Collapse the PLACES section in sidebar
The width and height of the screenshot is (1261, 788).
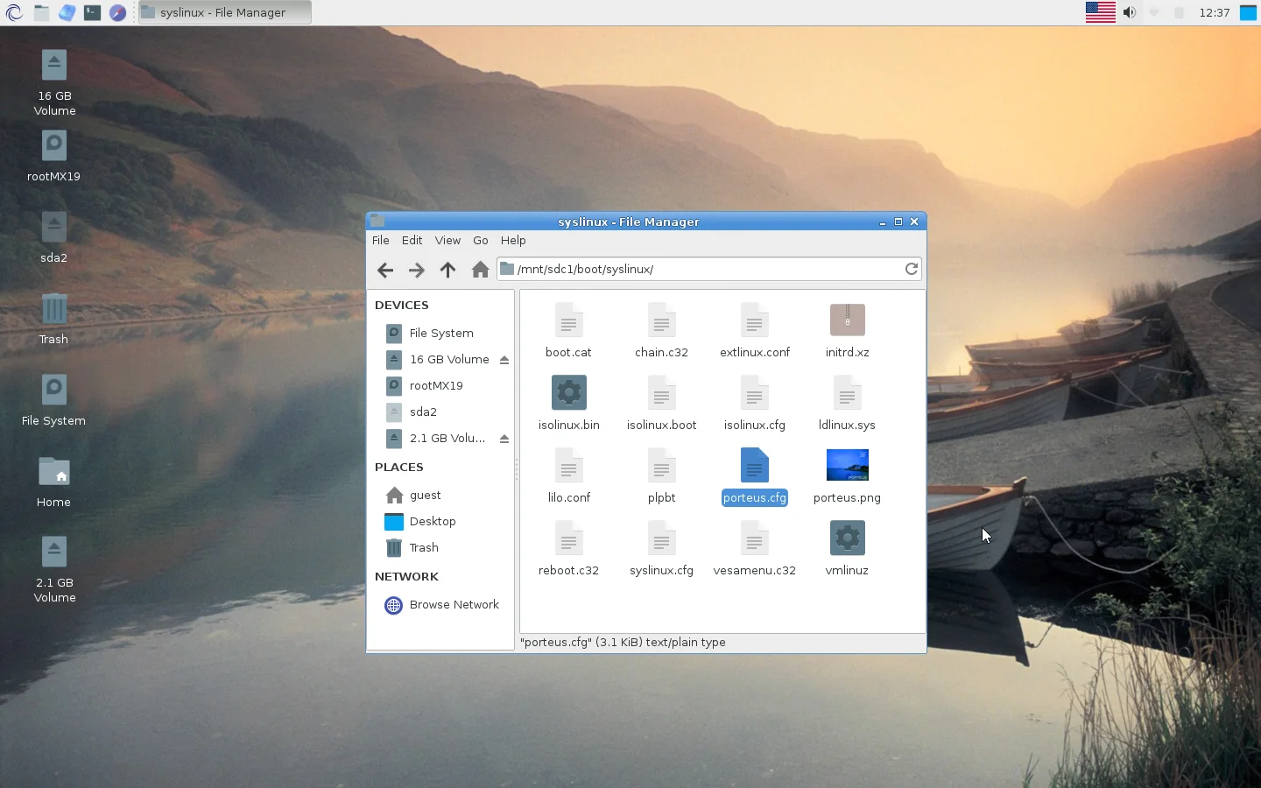pyautogui.click(x=398, y=467)
